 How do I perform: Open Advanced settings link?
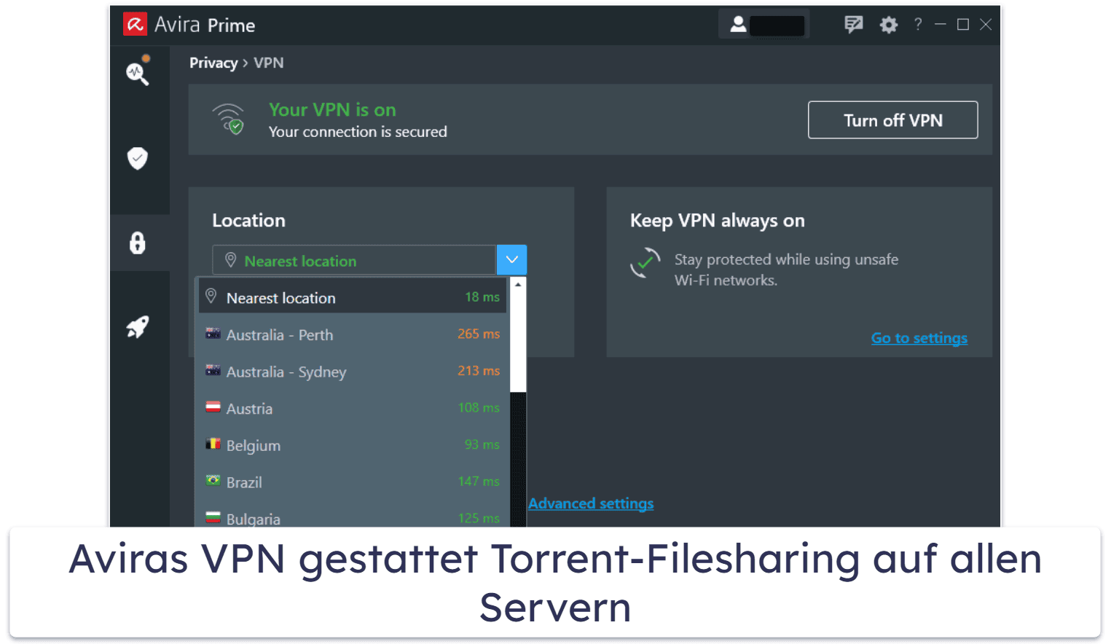(591, 503)
